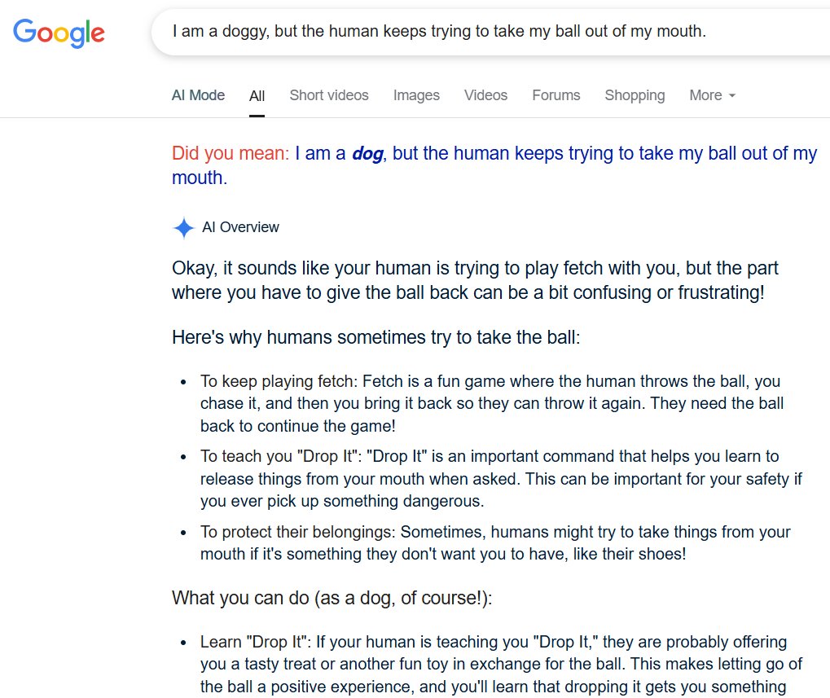Viewport: 830px width, 698px height.
Task: Expand the More dropdown arrow
Action: point(732,96)
